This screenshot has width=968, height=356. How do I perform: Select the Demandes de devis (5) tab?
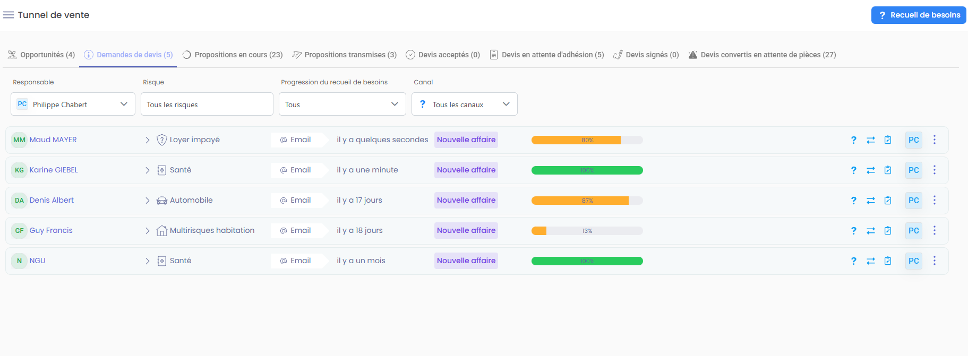[x=129, y=55]
